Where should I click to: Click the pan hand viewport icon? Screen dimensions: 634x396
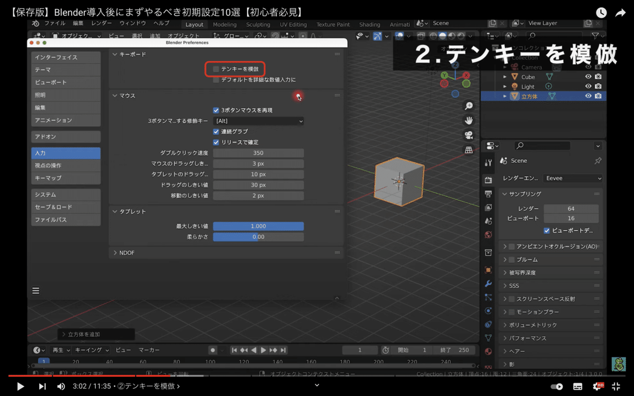(469, 120)
